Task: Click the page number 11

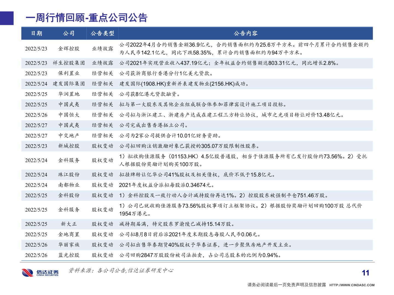Action: coord(366,273)
